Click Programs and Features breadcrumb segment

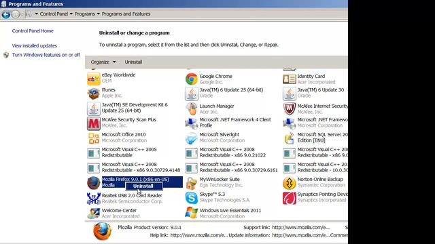(126, 14)
